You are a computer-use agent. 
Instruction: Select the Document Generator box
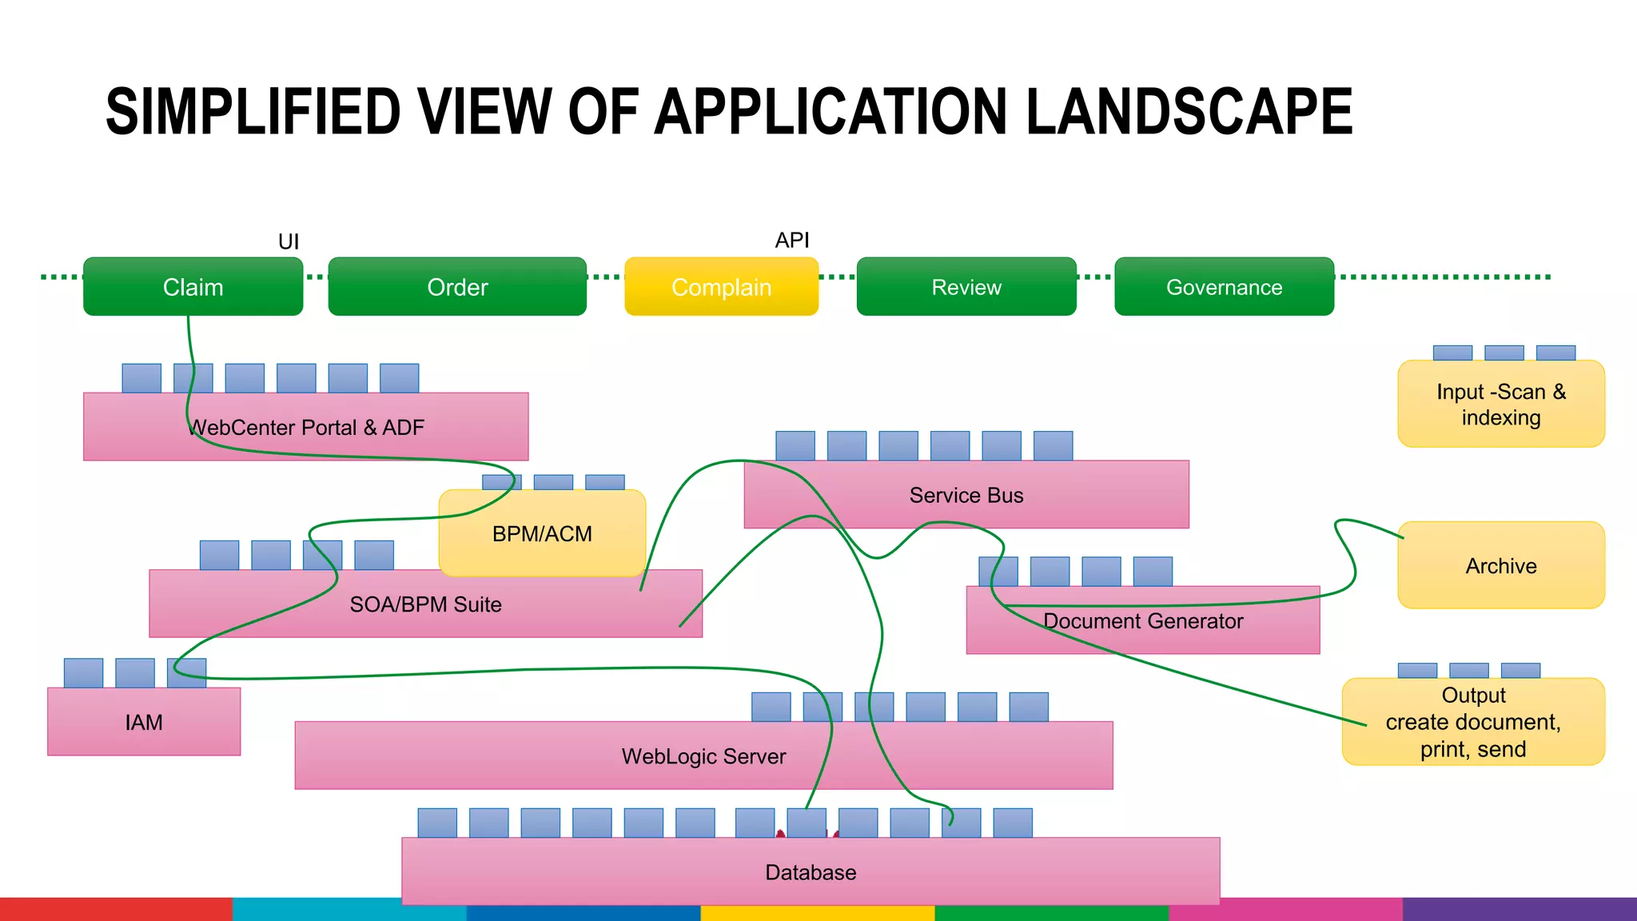coord(1143,620)
